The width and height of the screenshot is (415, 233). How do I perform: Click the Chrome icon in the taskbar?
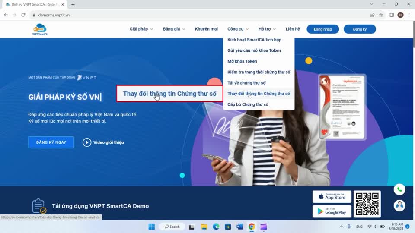click(x=252, y=227)
